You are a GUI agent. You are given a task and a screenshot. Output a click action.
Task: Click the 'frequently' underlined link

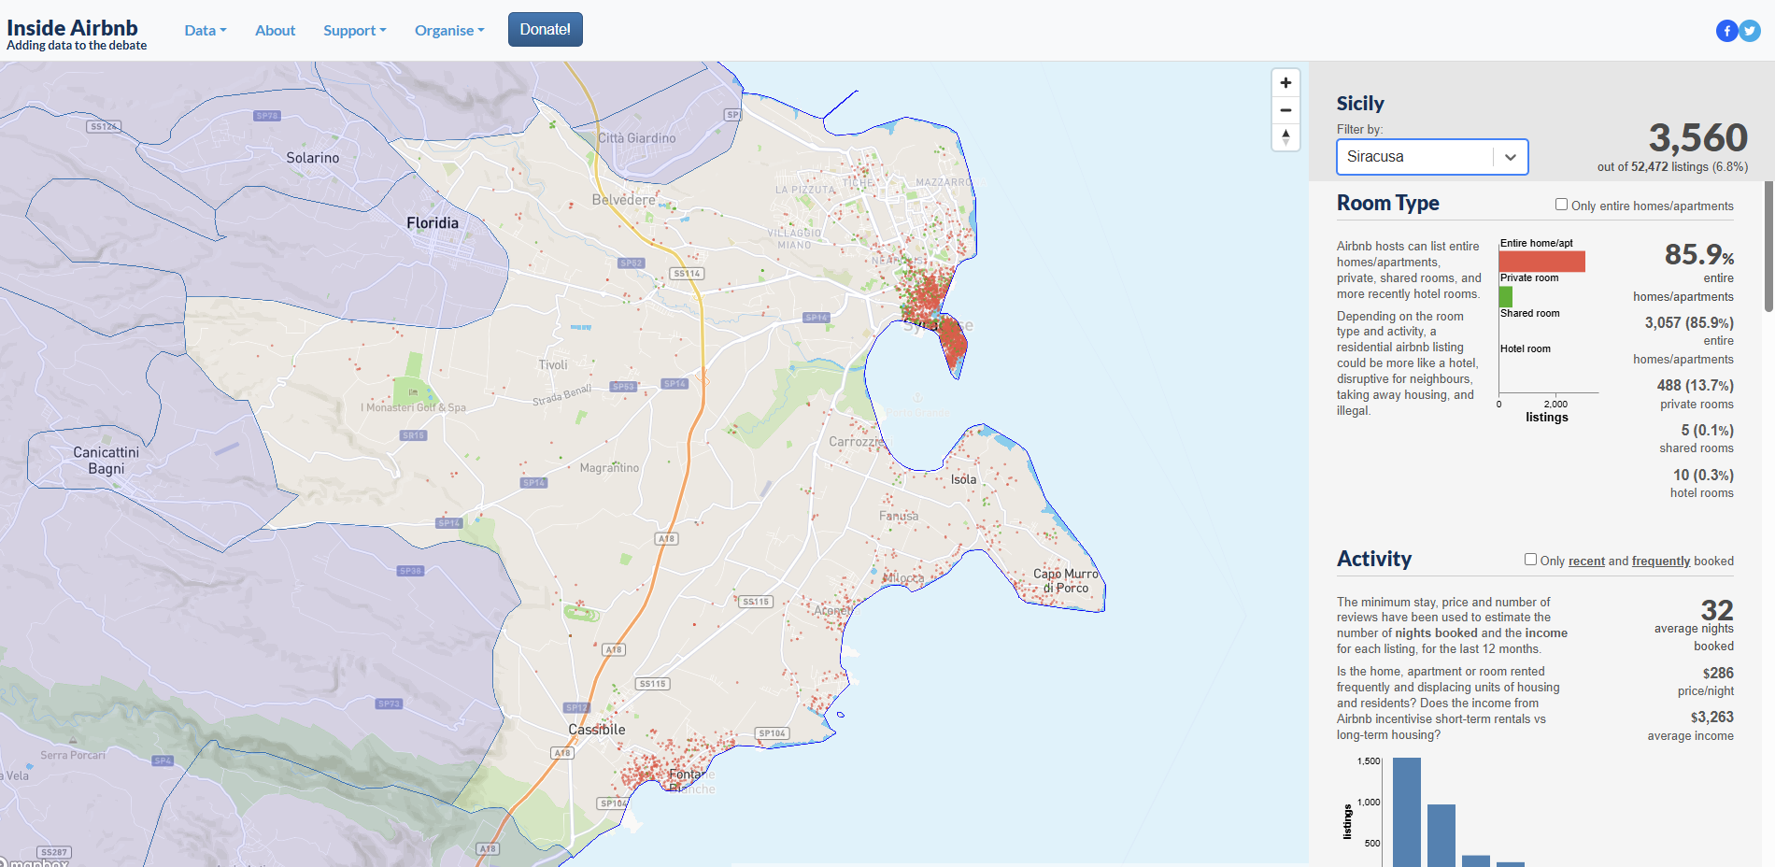[x=1661, y=561]
